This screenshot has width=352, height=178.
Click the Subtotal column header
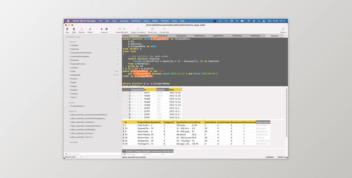point(162,89)
